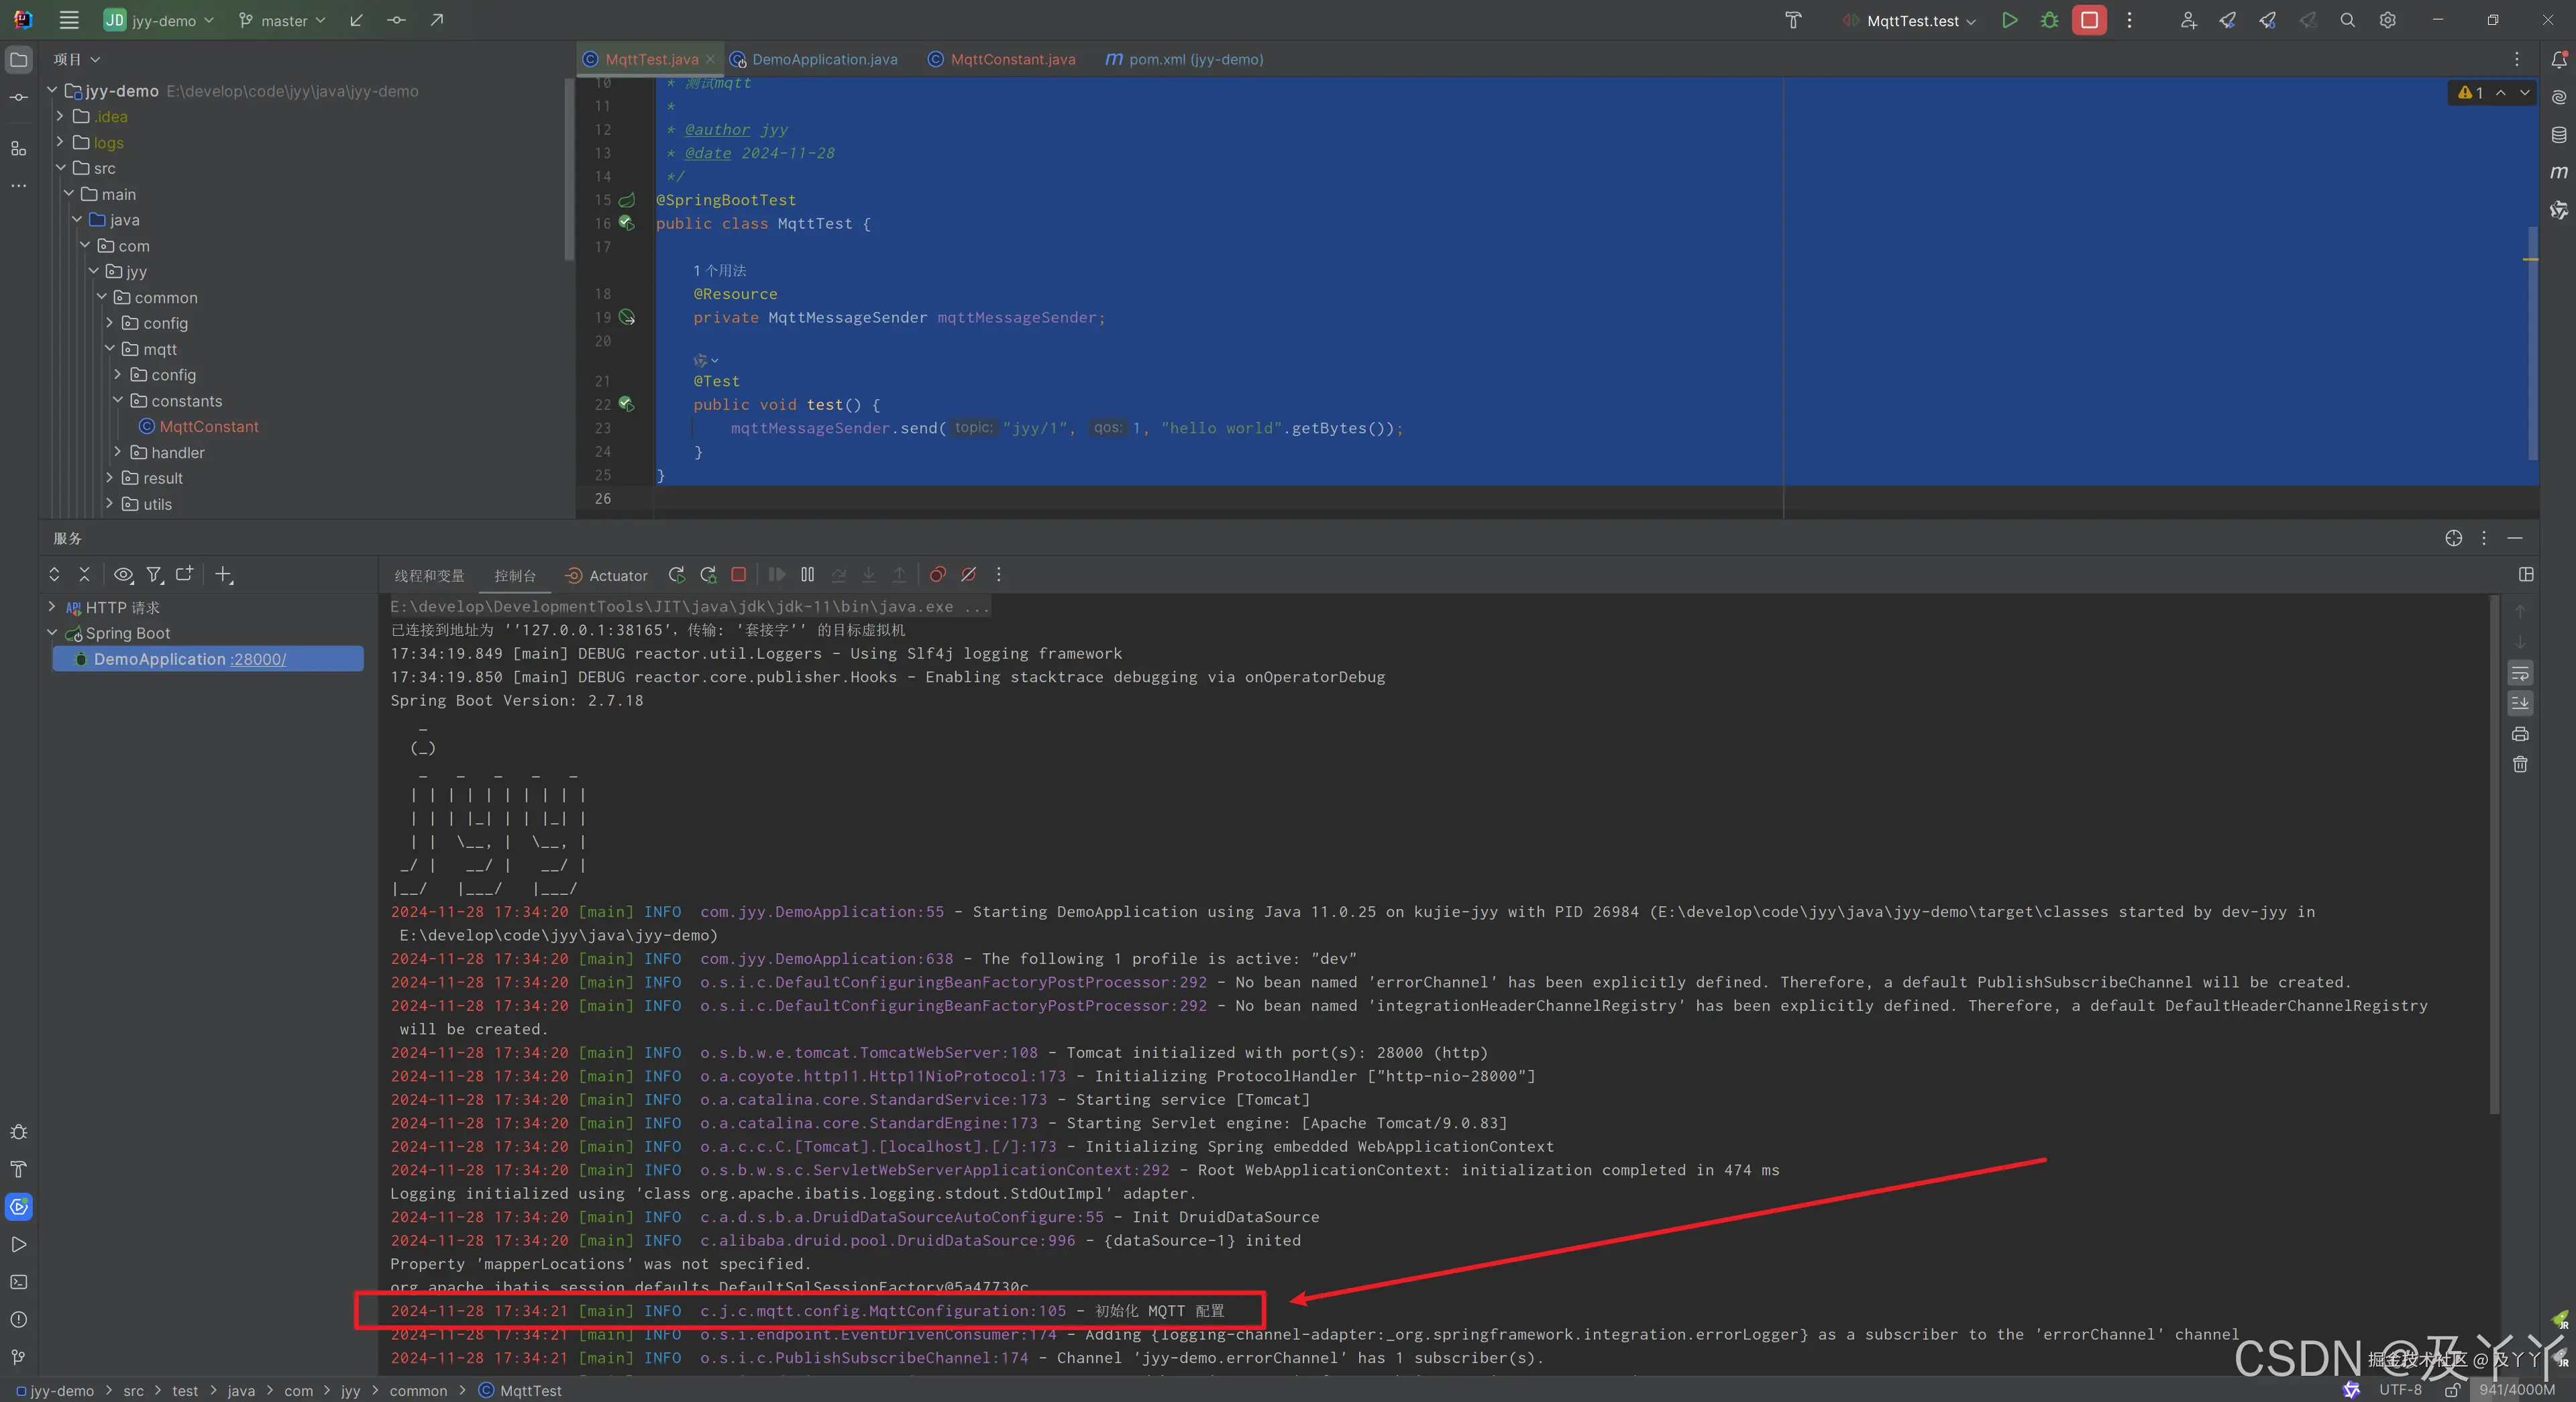Open IDE settings gear icon
This screenshot has width=2576, height=1402.
[2387, 20]
